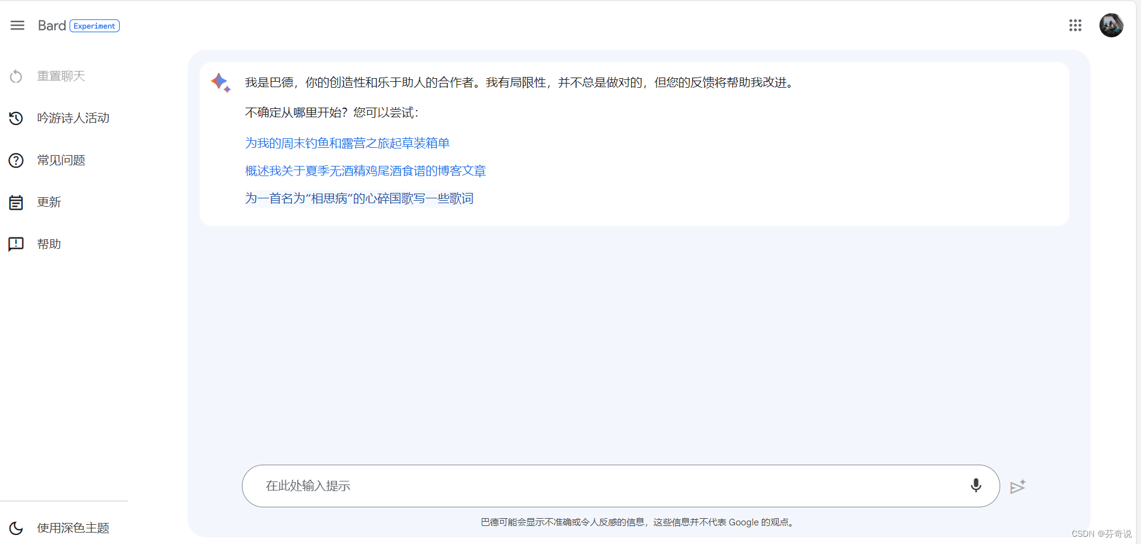1141x544 pixels.
Task: Try the mocktail recipe blog outline prompt
Action: pyautogui.click(x=365, y=171)
